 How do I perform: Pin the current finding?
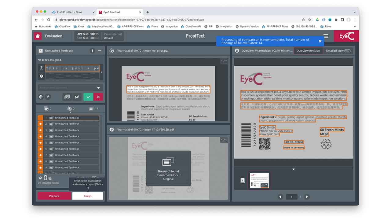point(48,97)
